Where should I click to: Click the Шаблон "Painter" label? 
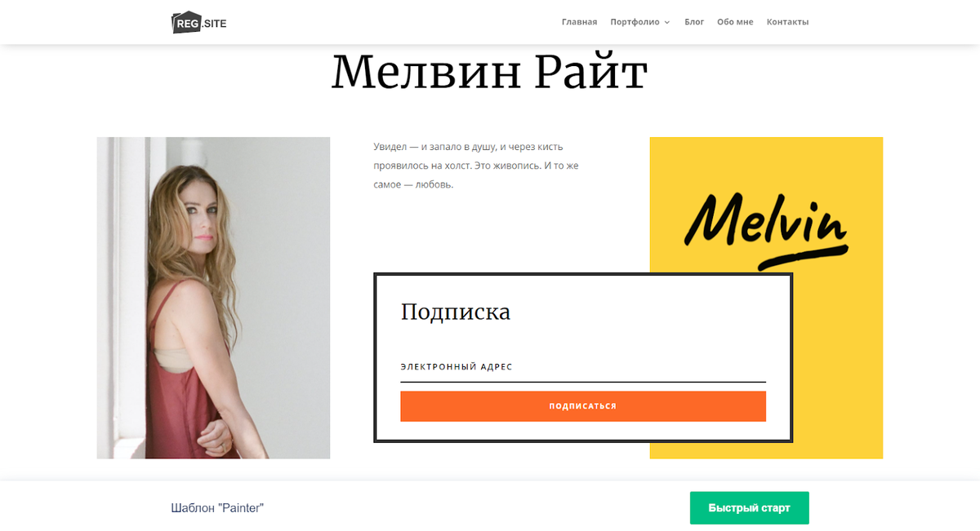217,508
